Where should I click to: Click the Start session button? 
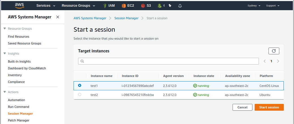[x=269, y=107]
